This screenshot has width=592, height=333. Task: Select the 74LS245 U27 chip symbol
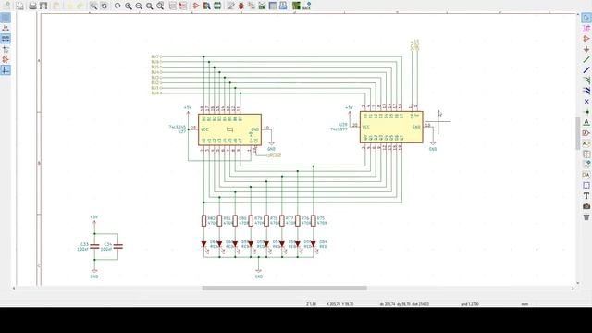[229, 129]
